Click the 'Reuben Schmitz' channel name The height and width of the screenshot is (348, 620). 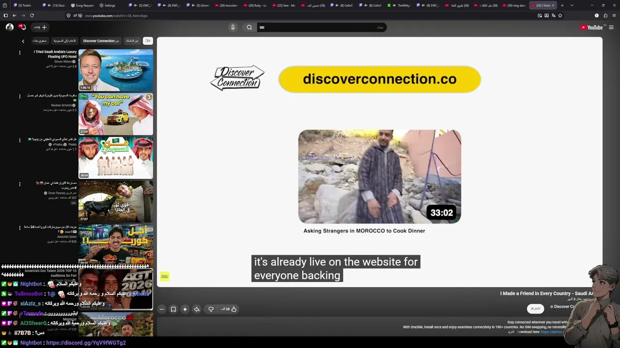click(x=62, y=105)
